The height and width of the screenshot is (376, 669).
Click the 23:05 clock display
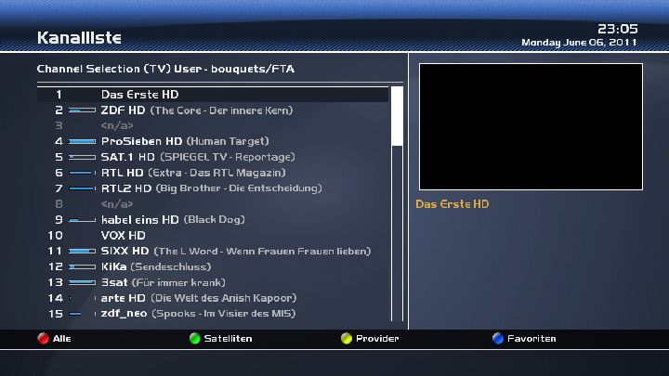pos(618,29)
